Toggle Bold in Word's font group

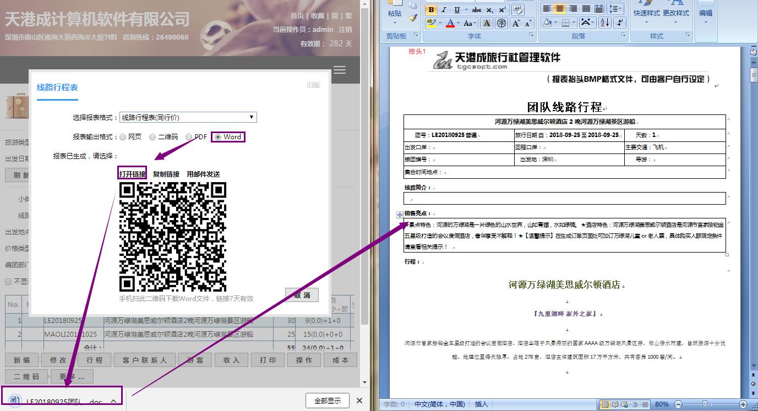pyautogui.click(x=431, y=10)
